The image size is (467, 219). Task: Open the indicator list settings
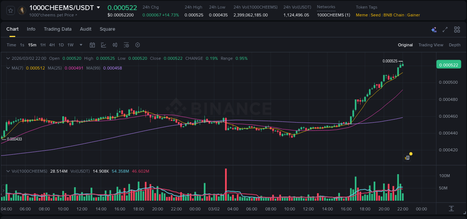click(x=126, y=45)
